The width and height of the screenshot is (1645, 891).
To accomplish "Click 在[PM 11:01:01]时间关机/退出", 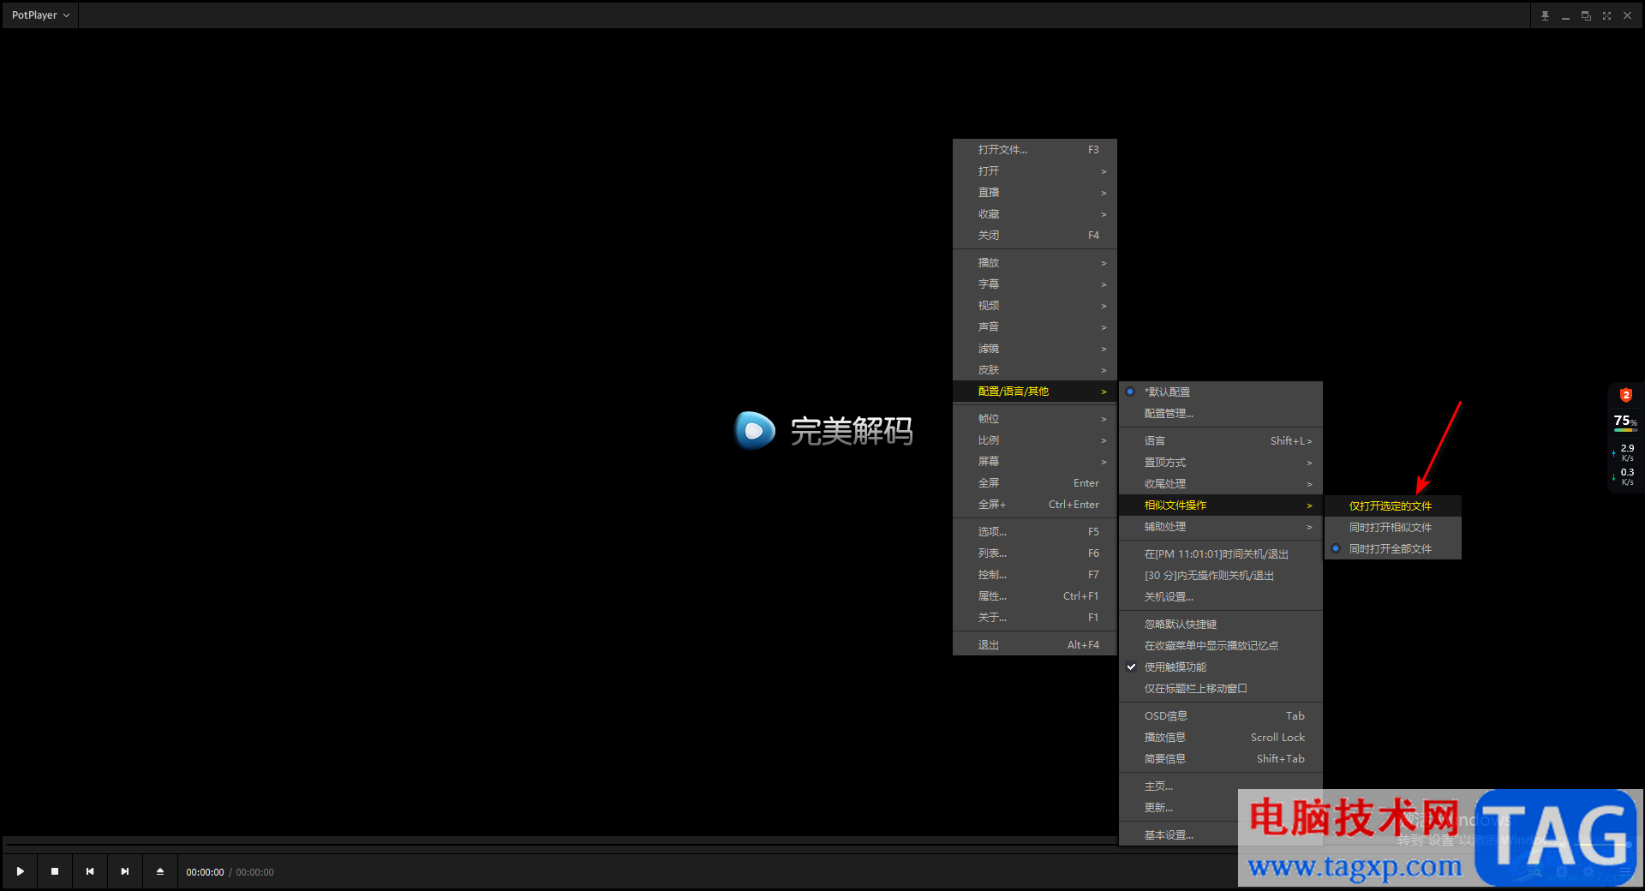I will (1221, 553).
